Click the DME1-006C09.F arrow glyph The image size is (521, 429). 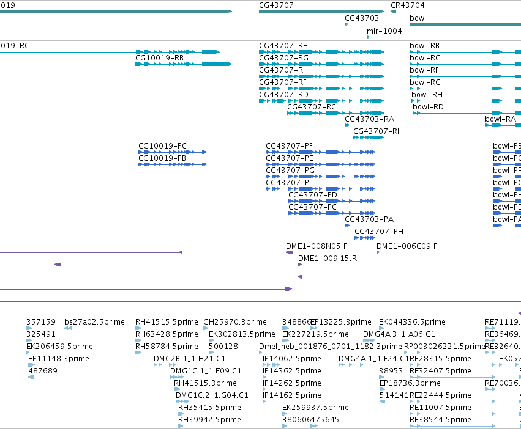click(378, 252)
